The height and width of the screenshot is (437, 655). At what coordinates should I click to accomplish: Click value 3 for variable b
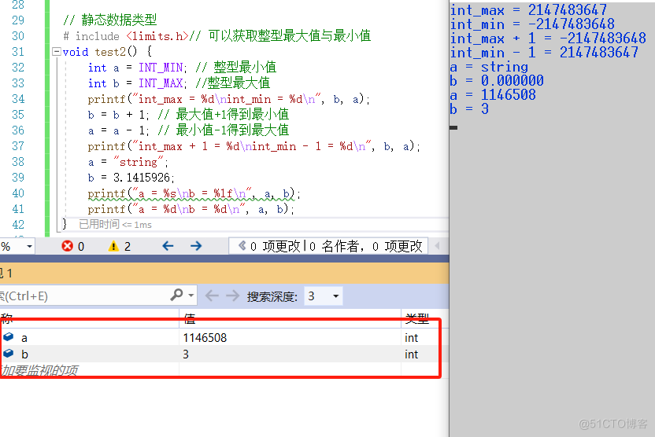186,354
